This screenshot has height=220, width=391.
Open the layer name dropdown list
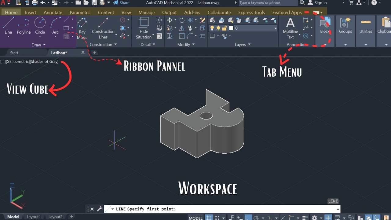coord(275,28)
